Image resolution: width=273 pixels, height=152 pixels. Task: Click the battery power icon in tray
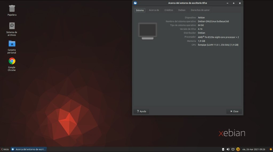223,149
